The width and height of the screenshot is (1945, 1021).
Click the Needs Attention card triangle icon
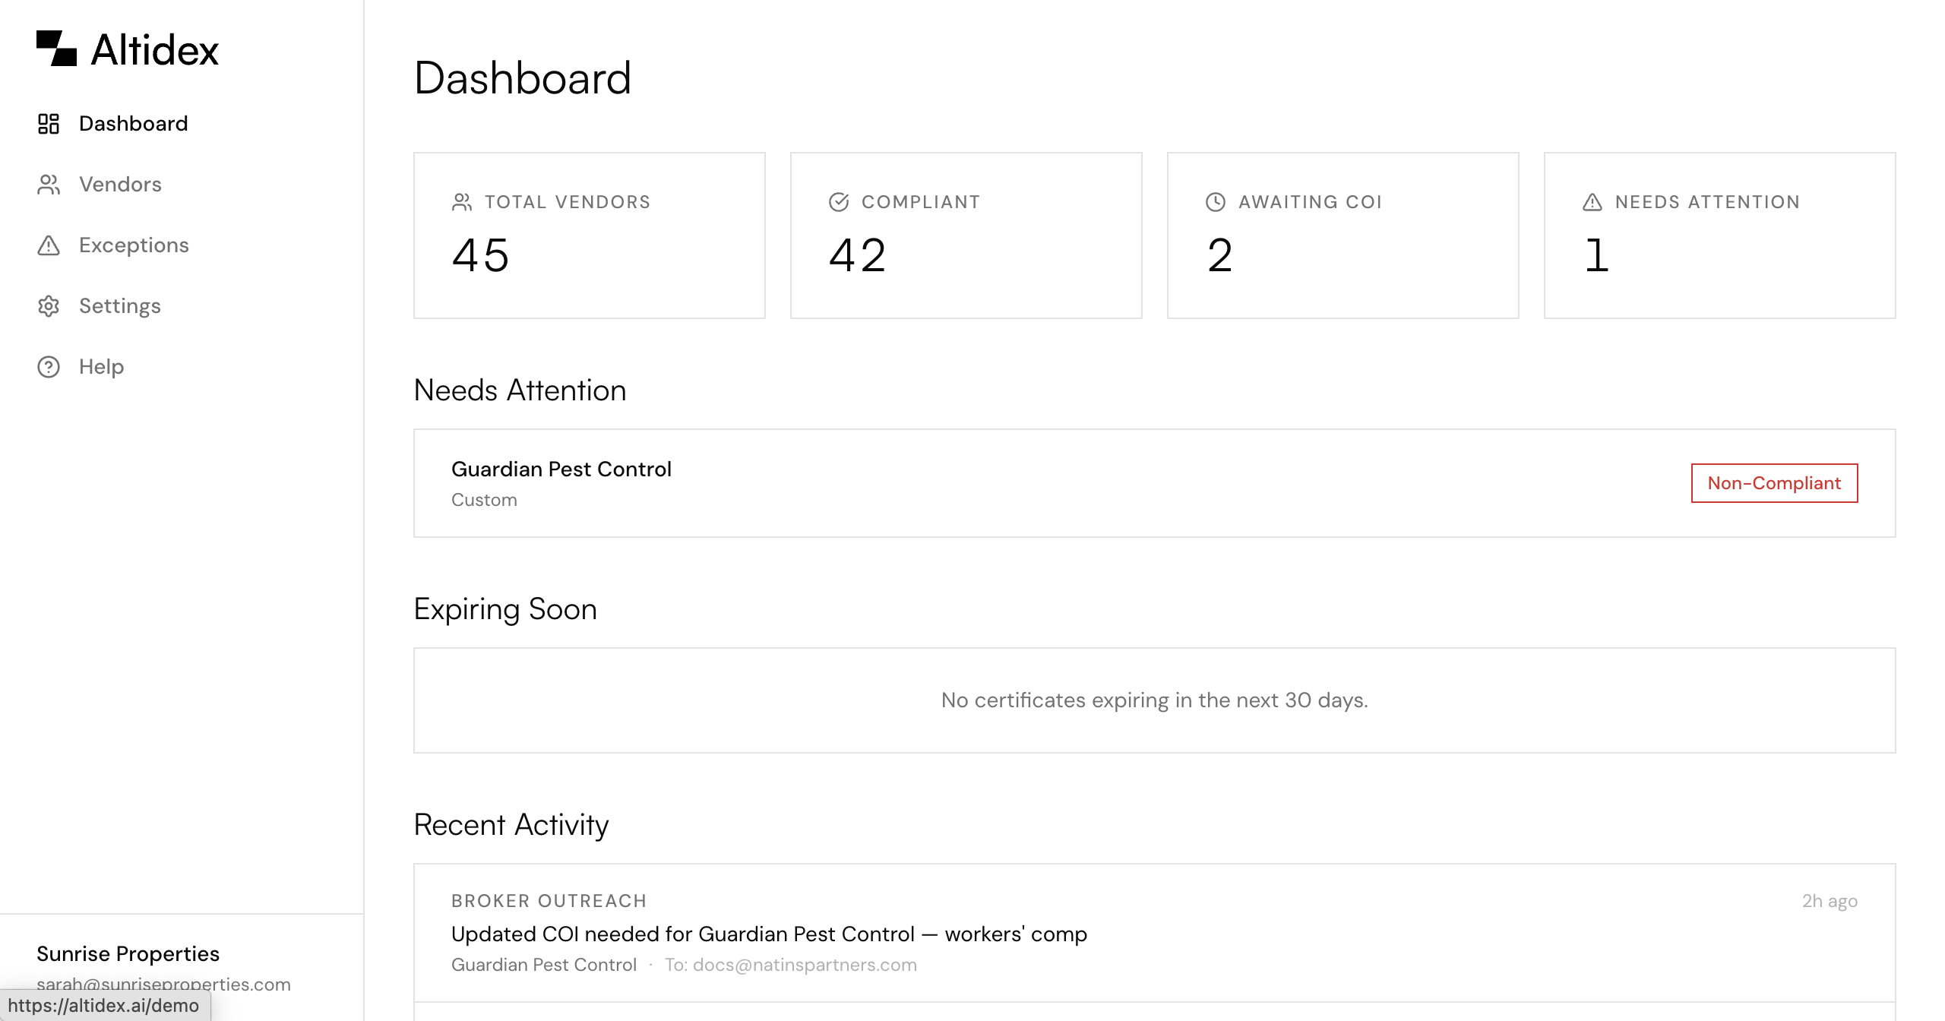(1592, 202)
